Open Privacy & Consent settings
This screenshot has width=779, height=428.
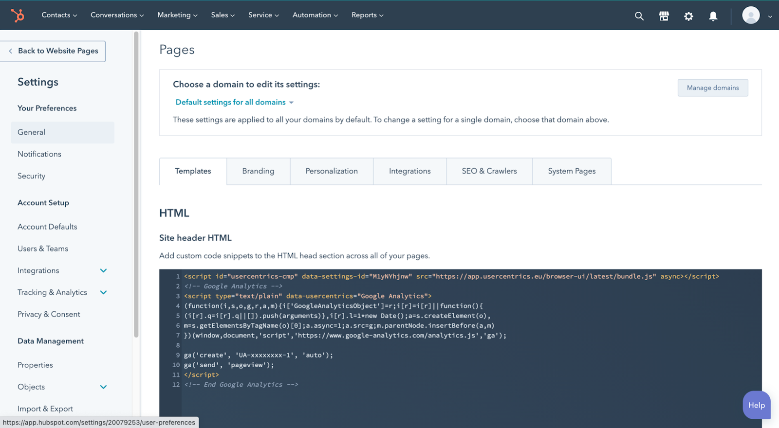click(49, 314)
